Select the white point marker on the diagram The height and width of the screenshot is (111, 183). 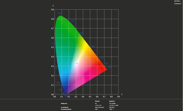pos(77,63)
